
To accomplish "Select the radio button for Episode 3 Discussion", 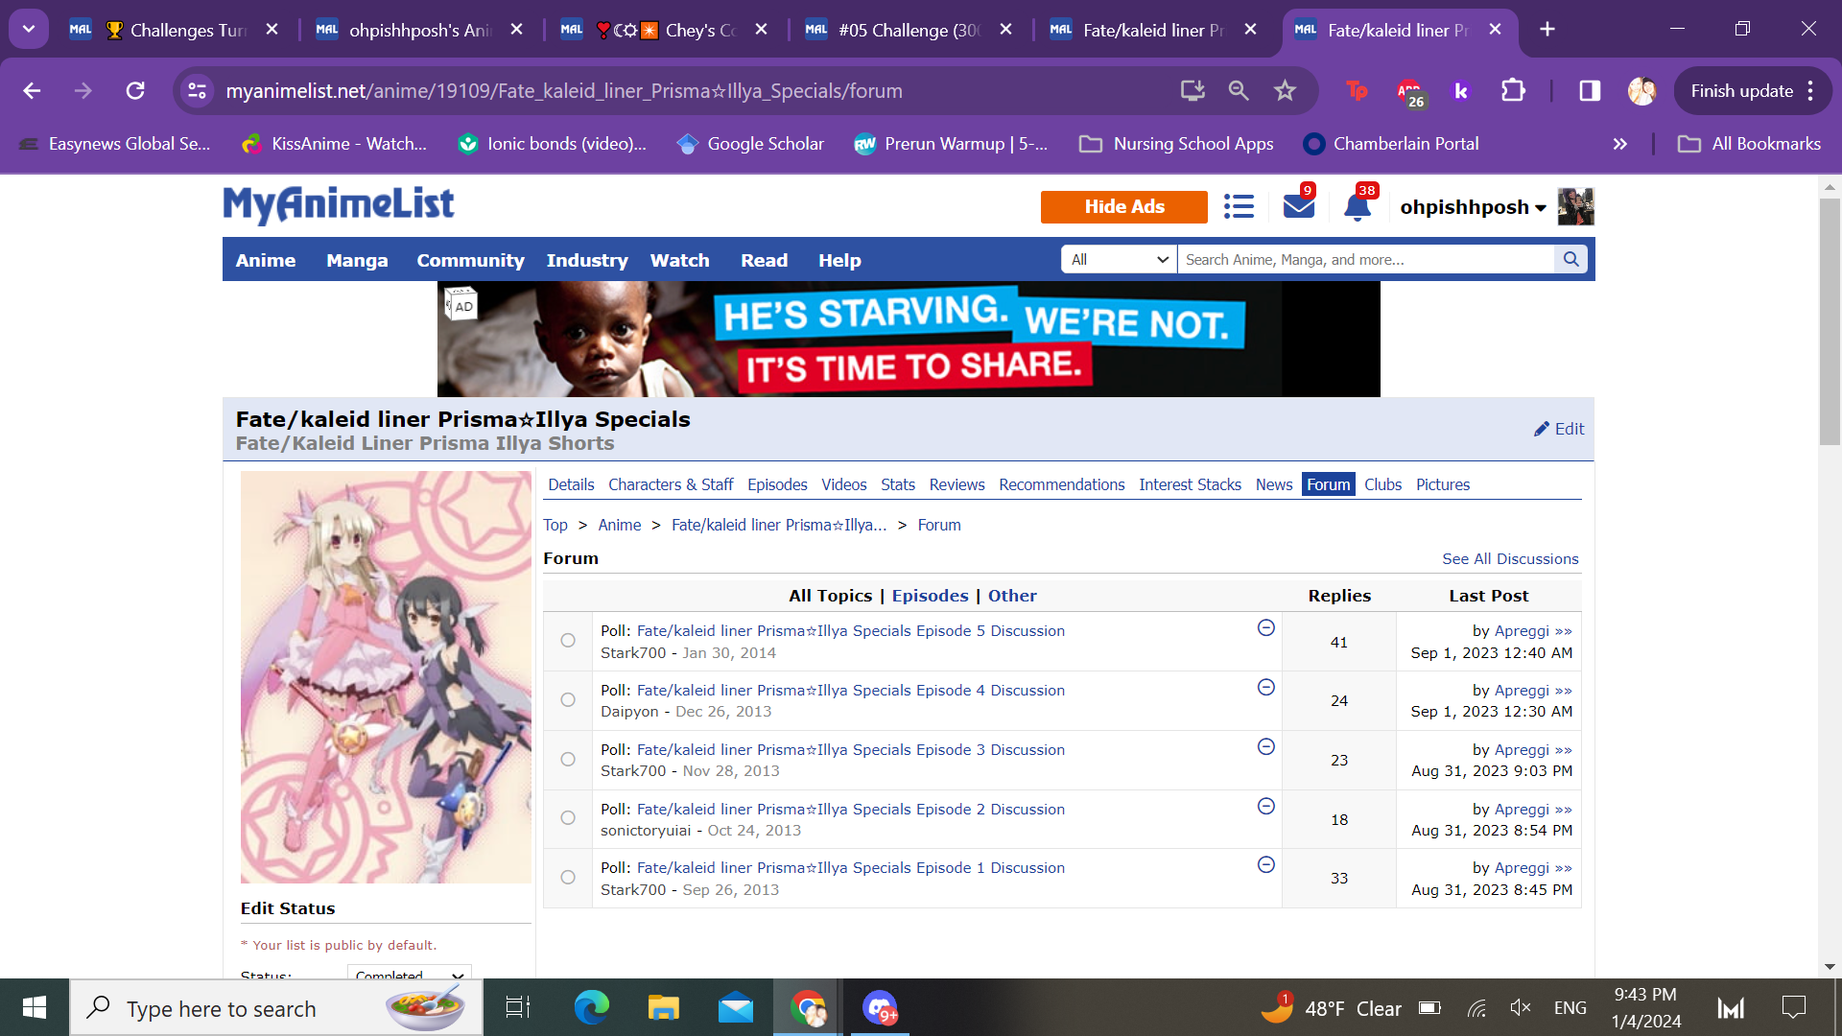I will 568,760.
